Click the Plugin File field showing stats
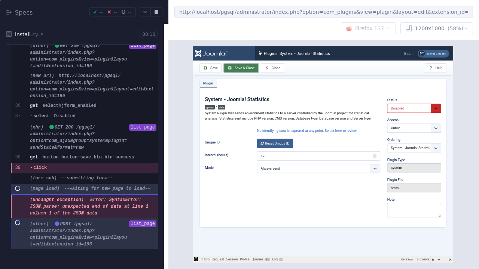479x269 pixels. 414,188
